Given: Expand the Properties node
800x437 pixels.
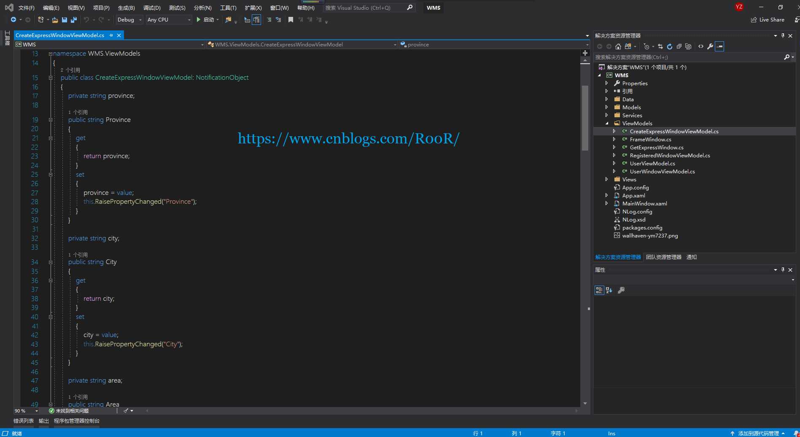Looking at the screenshot, I should pyautogui.click(x=607, y=84).
